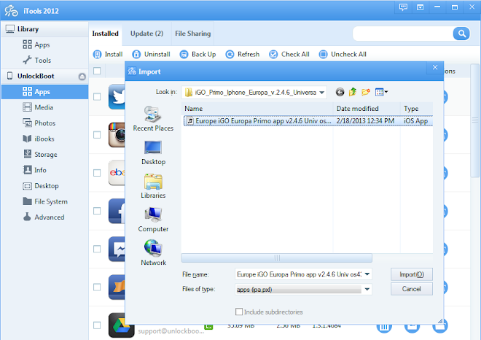Screen dimensions: 481x340
Task: Open Advanced section in sidebar
Action: click(x=44, y=217)
